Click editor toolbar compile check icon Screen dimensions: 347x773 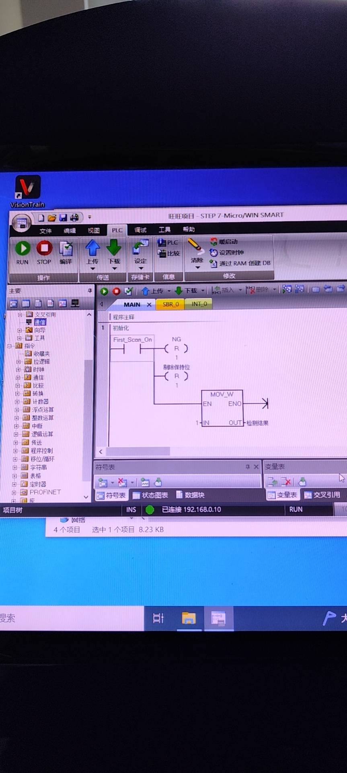(x=129, y=291)
